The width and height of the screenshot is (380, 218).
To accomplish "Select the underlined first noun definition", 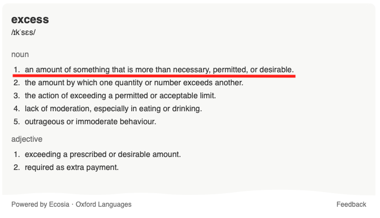I will click(159, 69).
